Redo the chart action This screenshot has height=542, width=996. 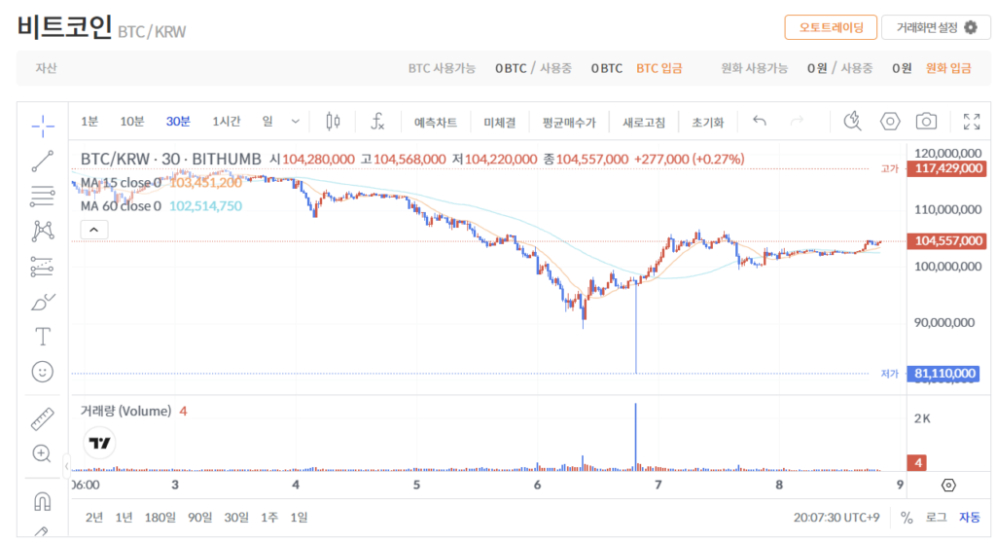797,120
